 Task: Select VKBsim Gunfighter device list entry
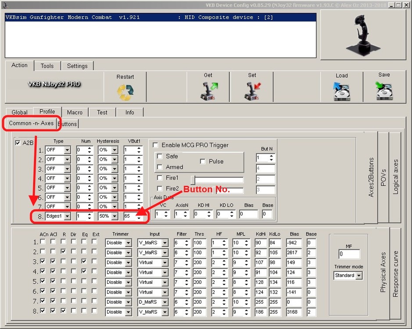tap(161, 18)
